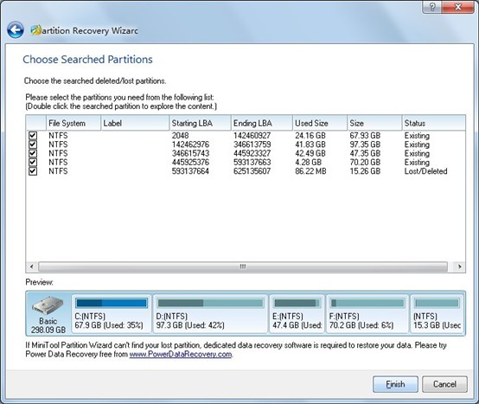Open the www.PowerDataRecovery.com link
The height and width of the screenshot is (404, 479).
pyautogui.click(x=181, y=354)
